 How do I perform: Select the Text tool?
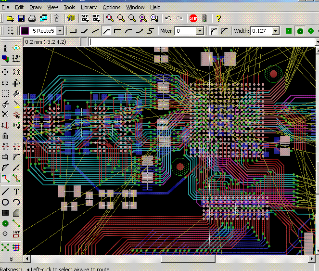pos(16,192)
